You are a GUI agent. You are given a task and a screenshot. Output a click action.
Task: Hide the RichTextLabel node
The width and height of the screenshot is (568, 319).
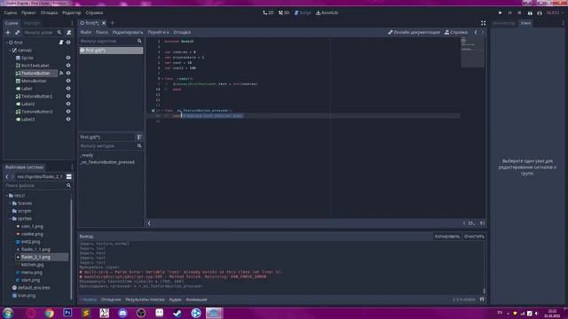68,66
